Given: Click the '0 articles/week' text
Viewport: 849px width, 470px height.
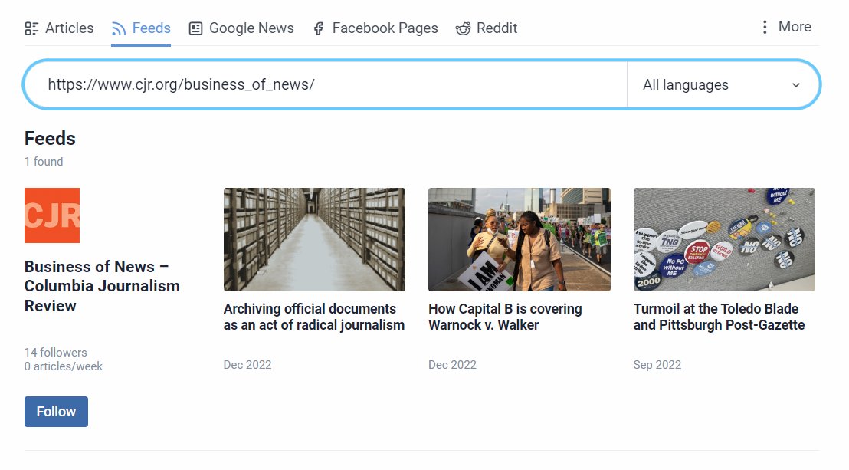Looking at the screenshot, I should click(64, 366).
